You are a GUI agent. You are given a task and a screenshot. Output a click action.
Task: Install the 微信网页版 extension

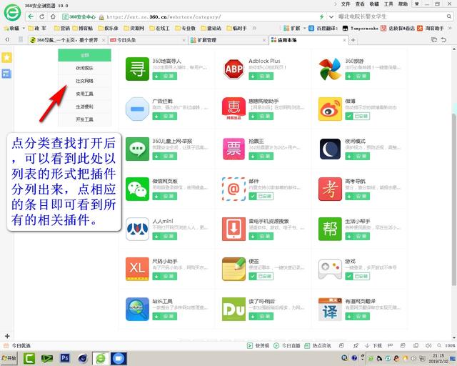click(x=165, y=196)
